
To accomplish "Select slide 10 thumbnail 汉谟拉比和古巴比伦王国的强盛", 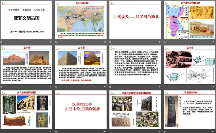I will pyautogui.click(x=81, y=109).
